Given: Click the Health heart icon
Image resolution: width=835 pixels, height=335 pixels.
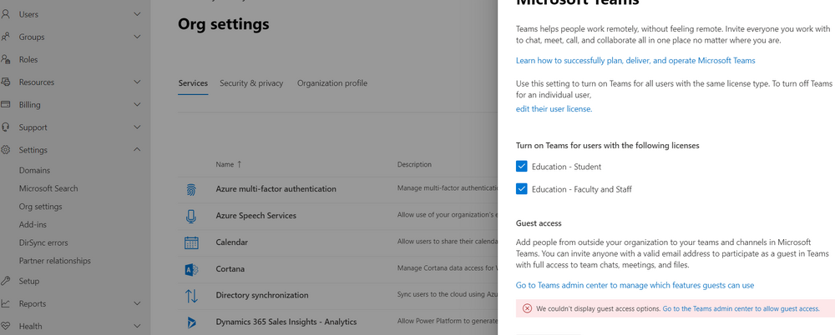Looking at the screenshot, I should 5,326.
